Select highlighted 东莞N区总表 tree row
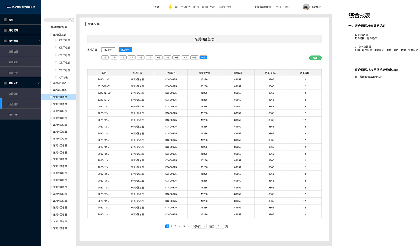Viewport: 418px width, 246px height. point(59,97)
